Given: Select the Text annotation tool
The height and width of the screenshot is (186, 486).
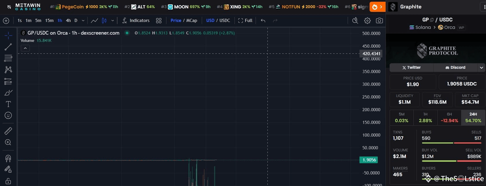Looking at the screenshot, I should coord(8,104).
